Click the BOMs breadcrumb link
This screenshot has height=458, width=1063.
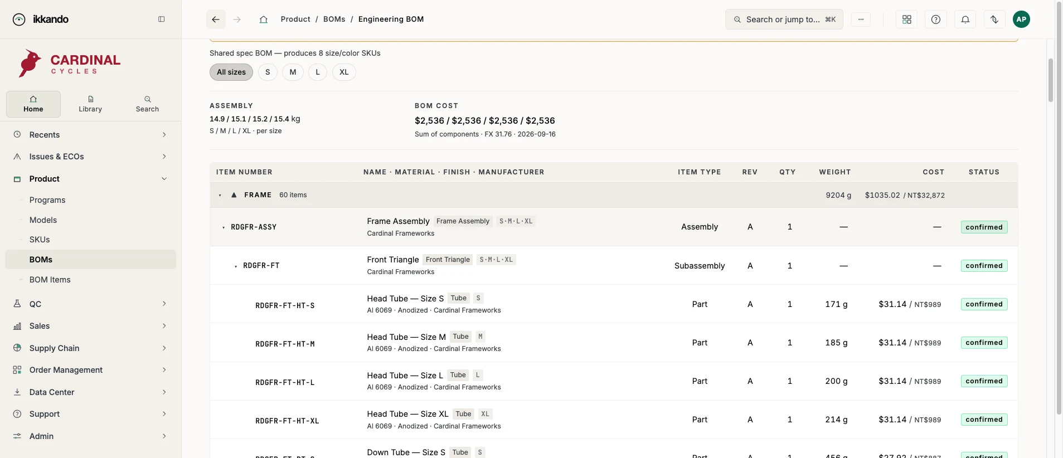point(334,20)
